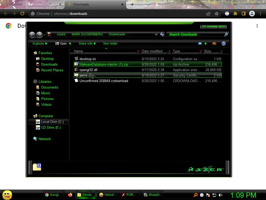Toggle the preview pane icon
The width and height of the screenshot is (266, 200).
point(214,43)
